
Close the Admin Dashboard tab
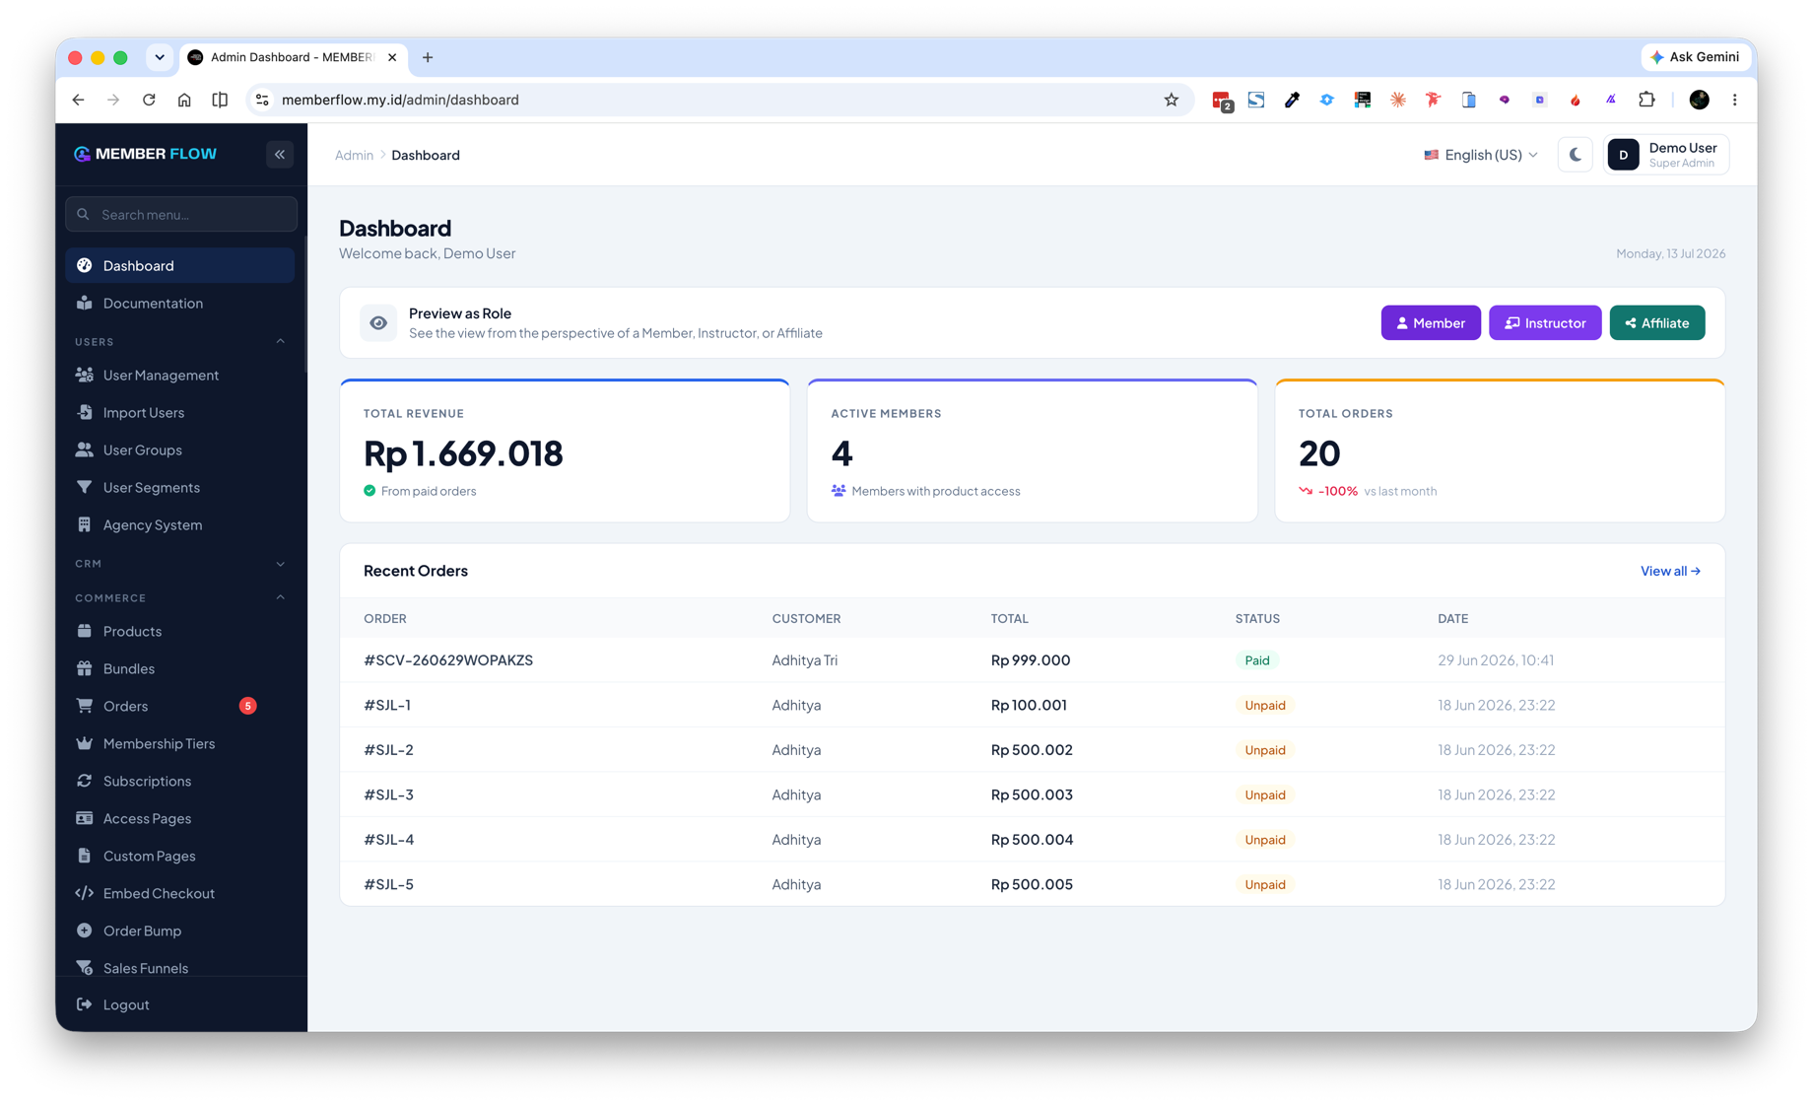(x=392, y=57)
